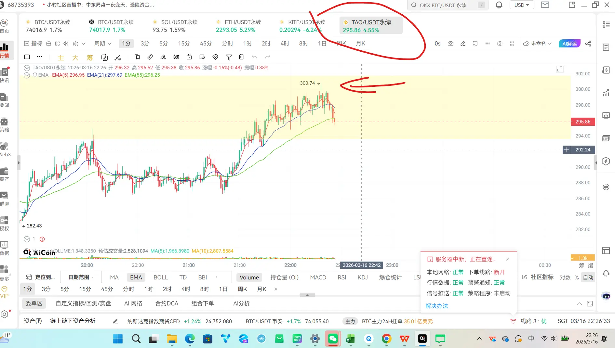Open WeChat from the Windows taskbar
The image size is (615, 348).
[x=333, y=339]
